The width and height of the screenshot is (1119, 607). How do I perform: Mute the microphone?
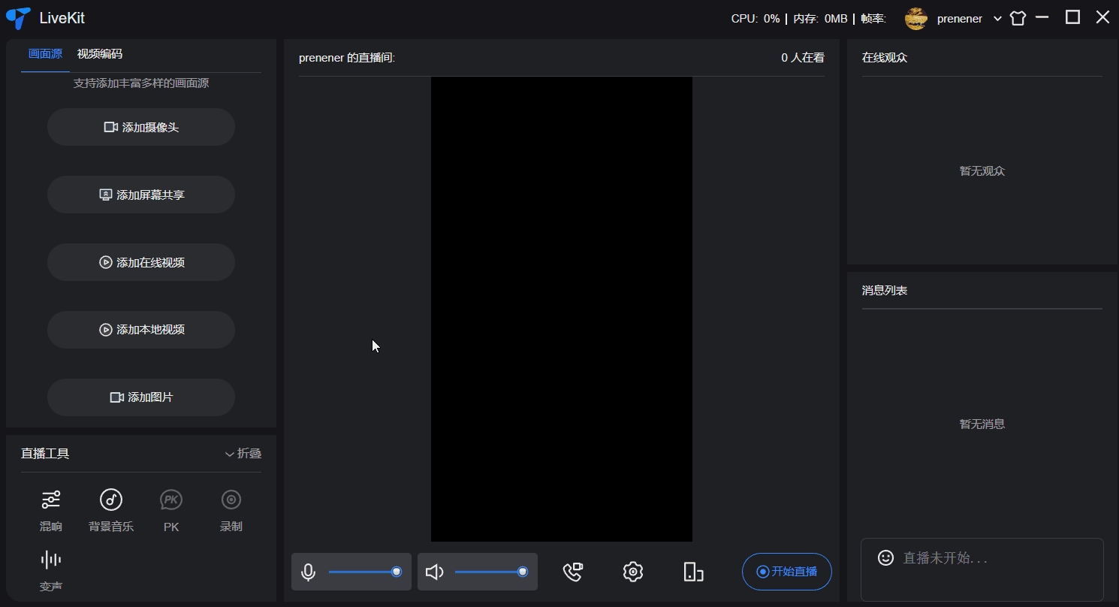[x=308, y=572]
